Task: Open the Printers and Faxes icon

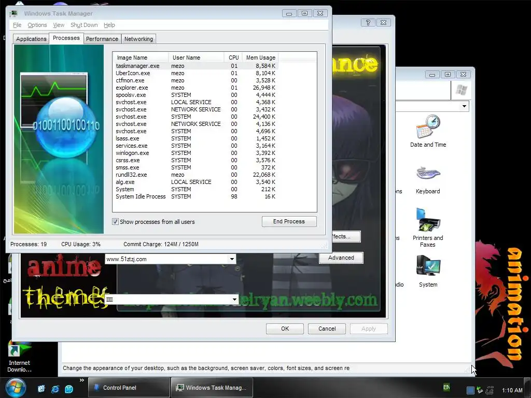Action: 428,228
